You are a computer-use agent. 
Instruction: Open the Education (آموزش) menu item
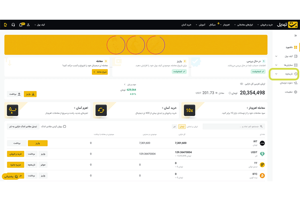[x=202, y=25]
